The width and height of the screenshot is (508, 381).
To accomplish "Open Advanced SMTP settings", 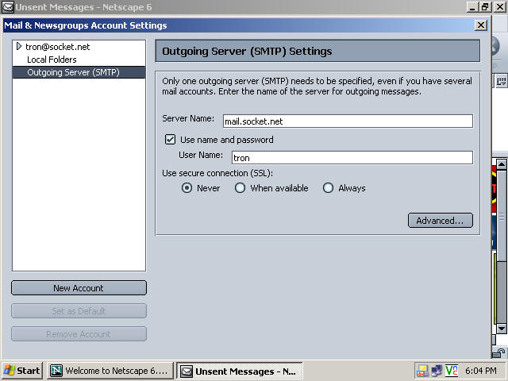I will pyautogui.click(x=441, y=221).
